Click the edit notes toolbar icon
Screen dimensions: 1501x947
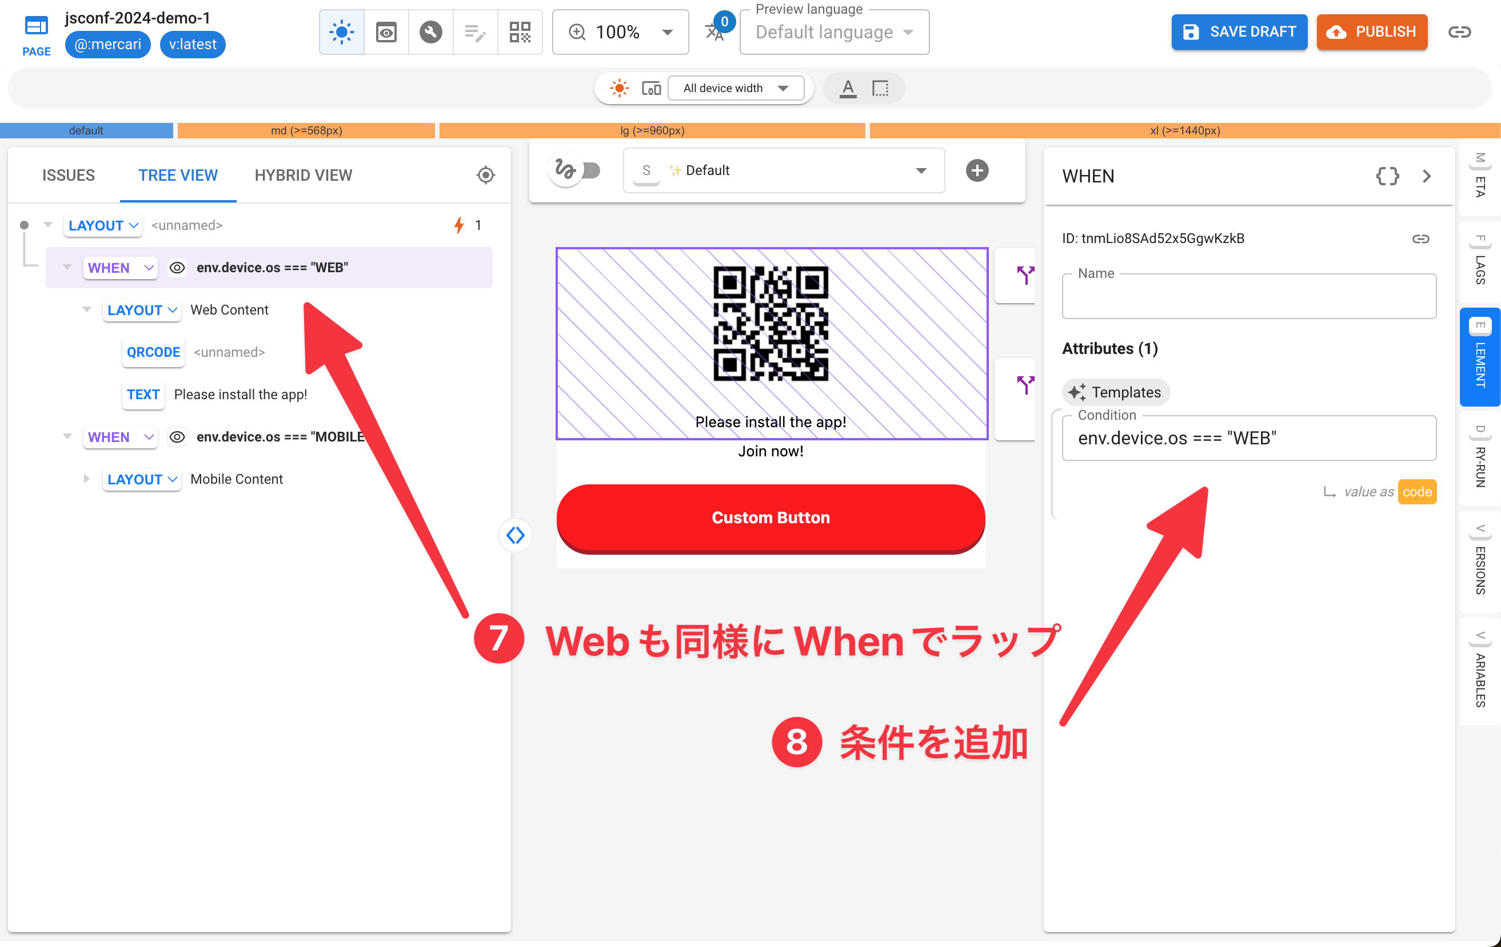pyautogui.click(x=475, y=32)
